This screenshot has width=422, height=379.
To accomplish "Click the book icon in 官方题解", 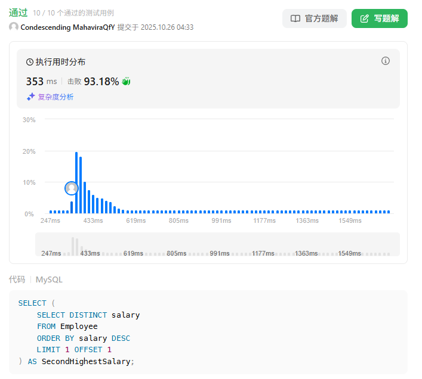I will coord(295,18).
